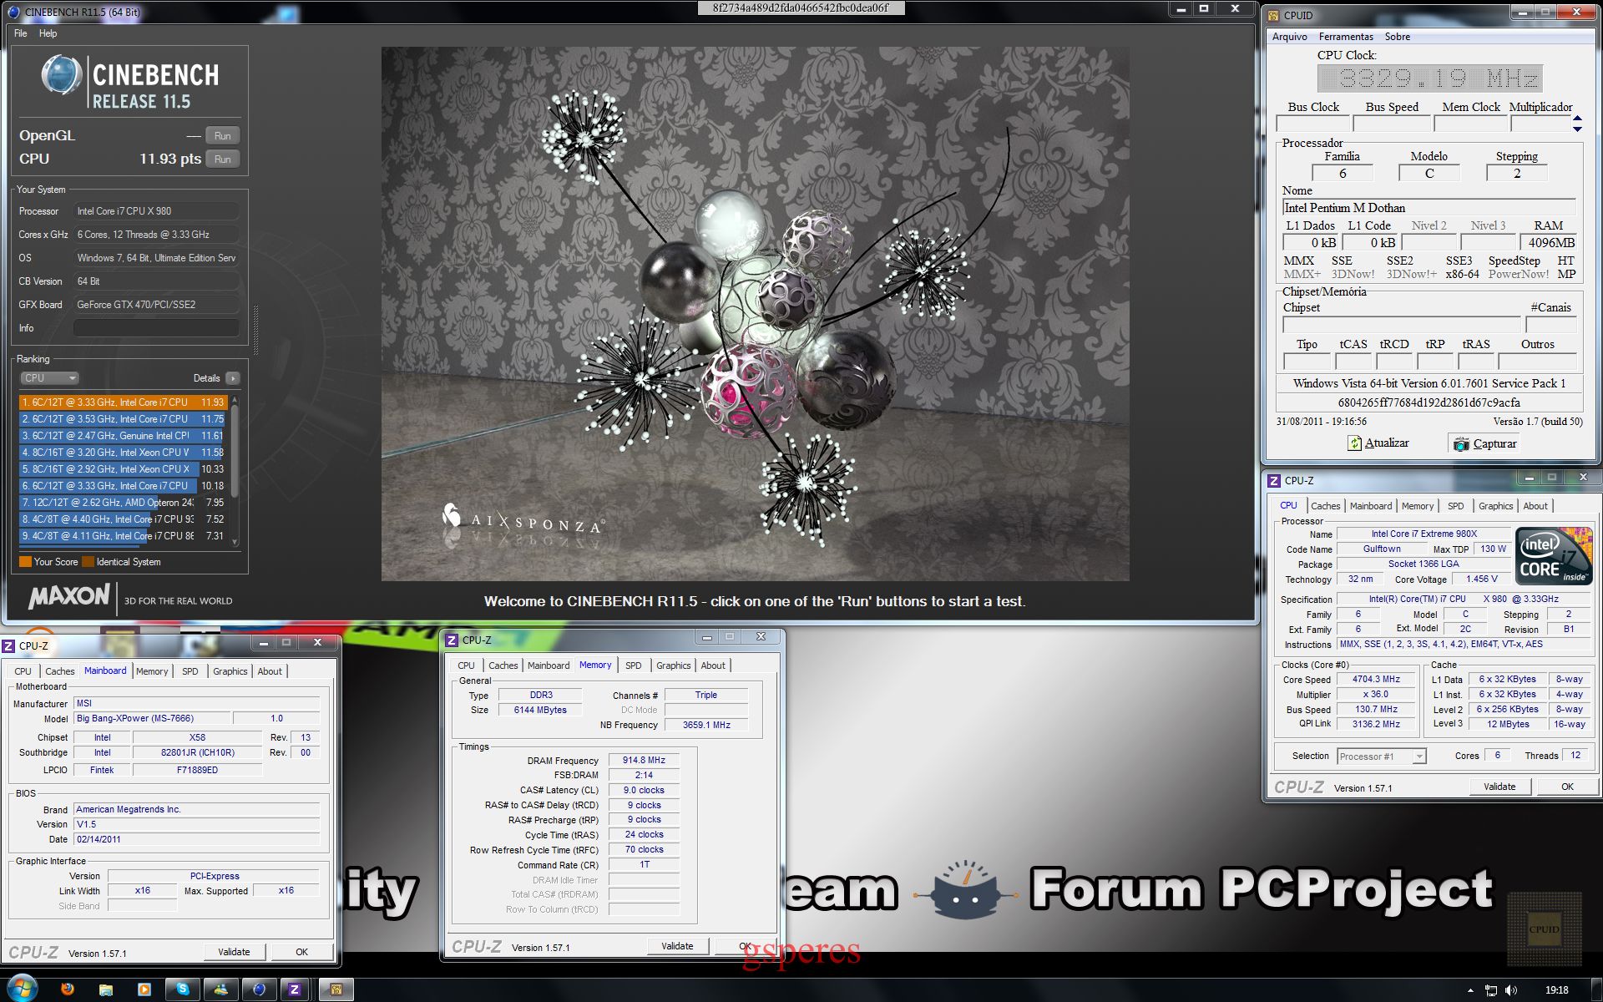Click the Cinebench title bar application icon

13,12
